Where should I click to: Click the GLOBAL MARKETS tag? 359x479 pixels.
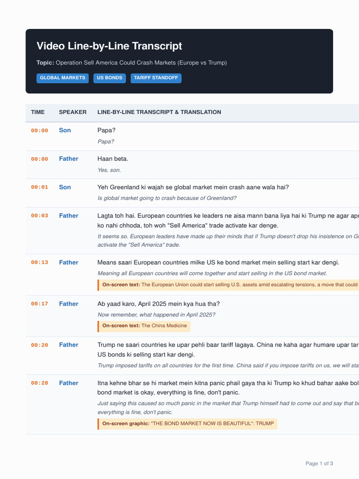[63, 78]
